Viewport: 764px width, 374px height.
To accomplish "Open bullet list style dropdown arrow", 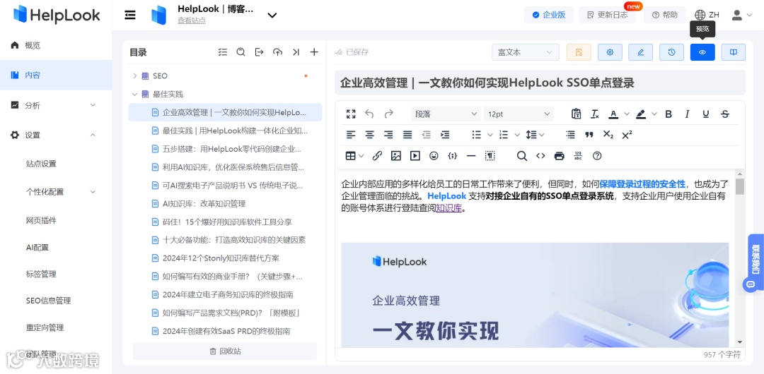I will tap(490, 135).
